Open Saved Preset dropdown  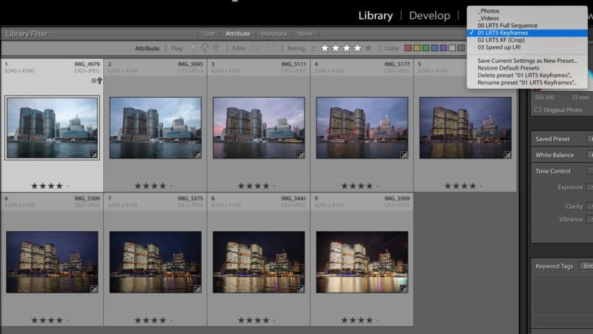click(590, 139)
